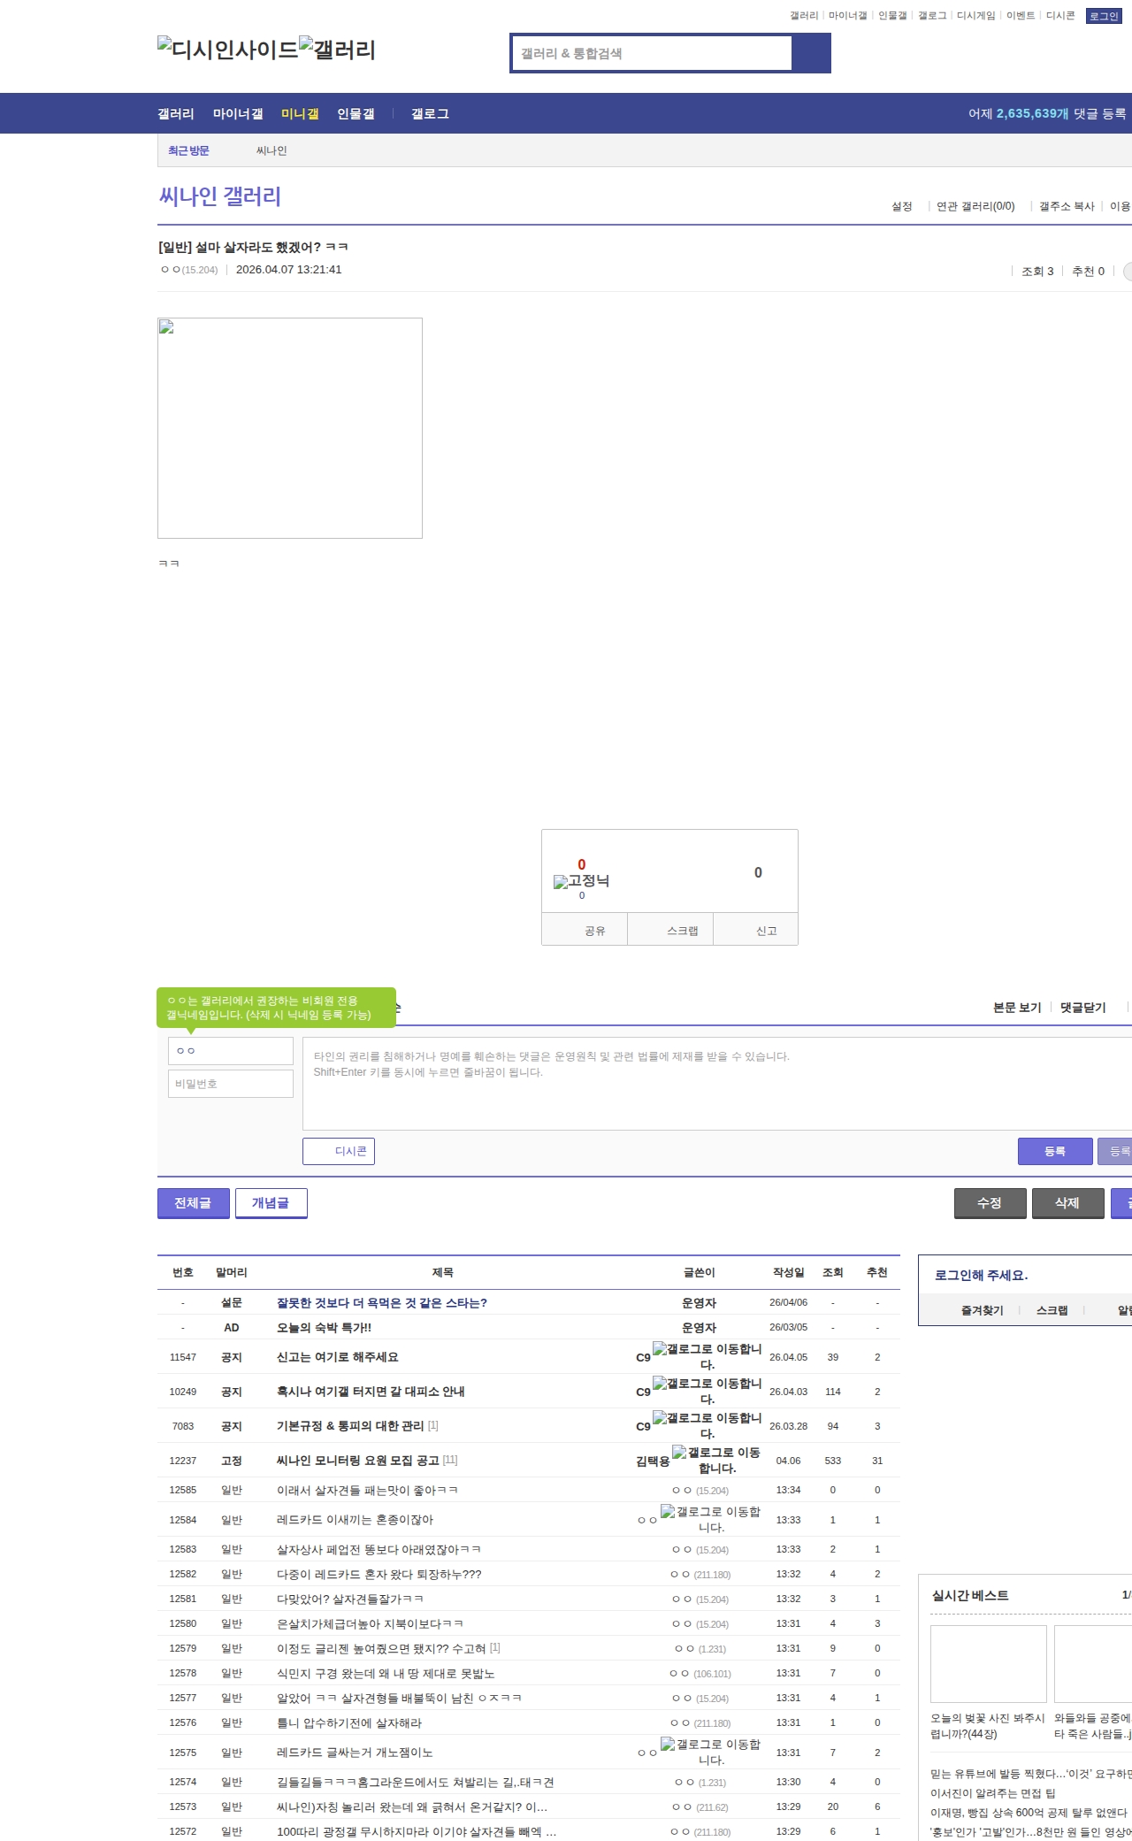Click the nickname field containing ㅇㅇ
The width and height of the screenshot is (1132, 1841).
(231, 1051)
